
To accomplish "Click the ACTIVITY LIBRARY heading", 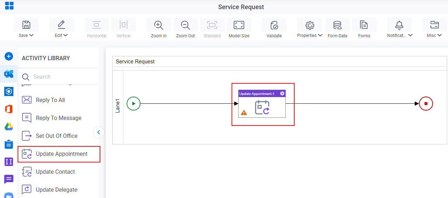I will click(x=46, y=58).
